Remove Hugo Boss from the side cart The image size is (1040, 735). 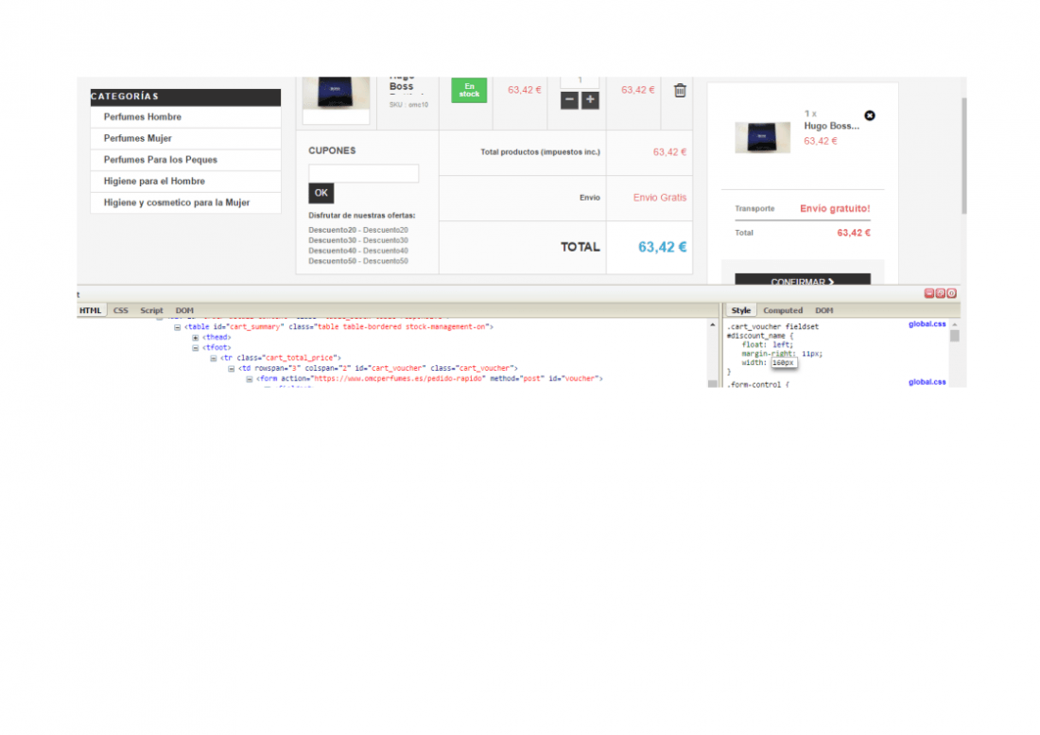click(870, 115)
